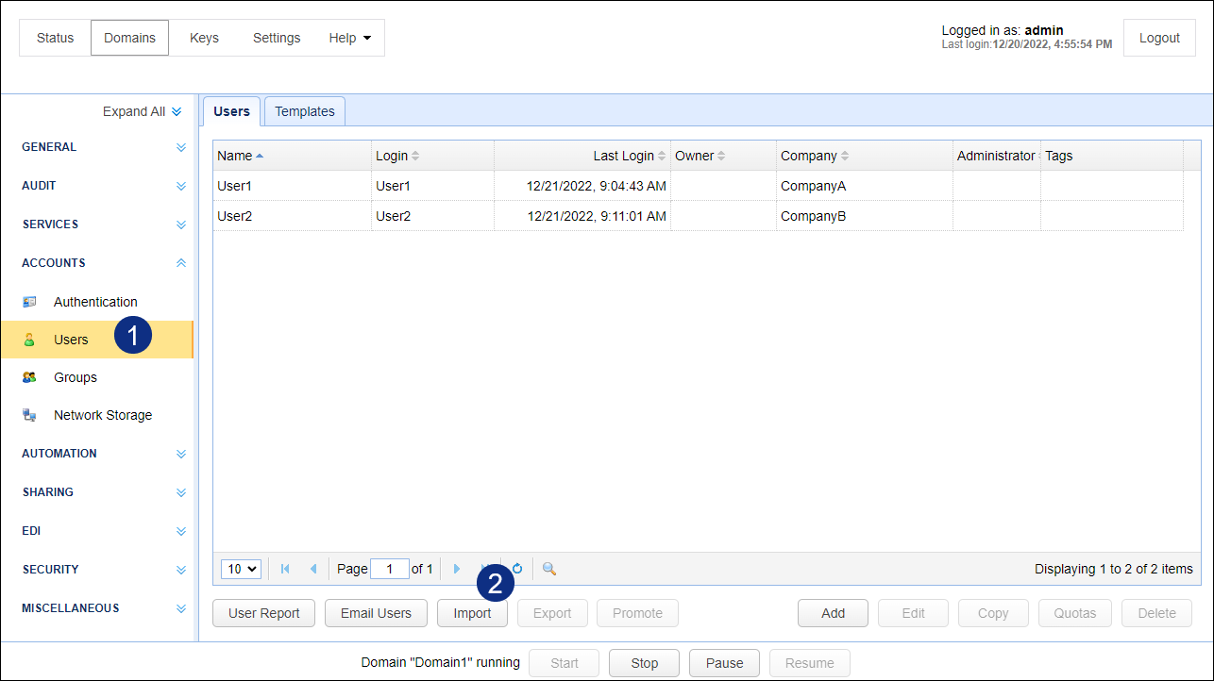Open the Settings menu item

[277, 38]
